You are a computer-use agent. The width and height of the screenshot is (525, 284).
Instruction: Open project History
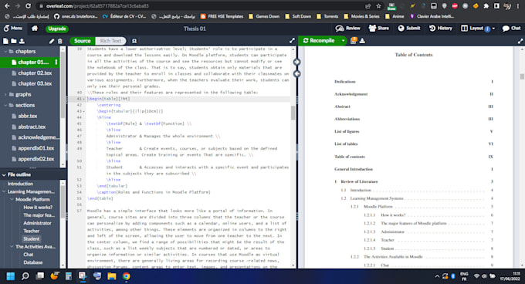click(441, 29)
